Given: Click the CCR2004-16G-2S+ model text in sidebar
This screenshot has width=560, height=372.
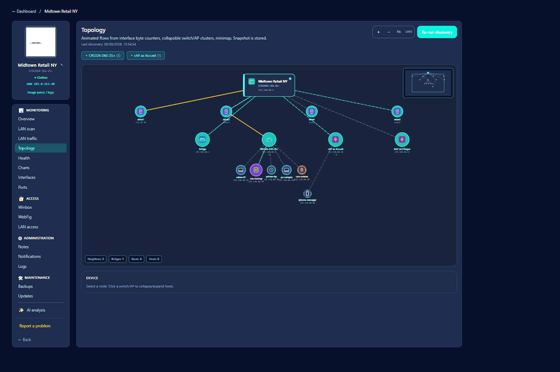Looking at the screenshot, I should (x=41, y=71).
